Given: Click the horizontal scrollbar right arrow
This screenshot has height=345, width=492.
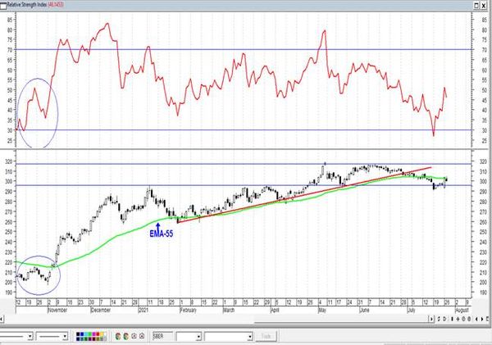Looking at the screenshot, I should pyautogui.click(x=431, y=319).
